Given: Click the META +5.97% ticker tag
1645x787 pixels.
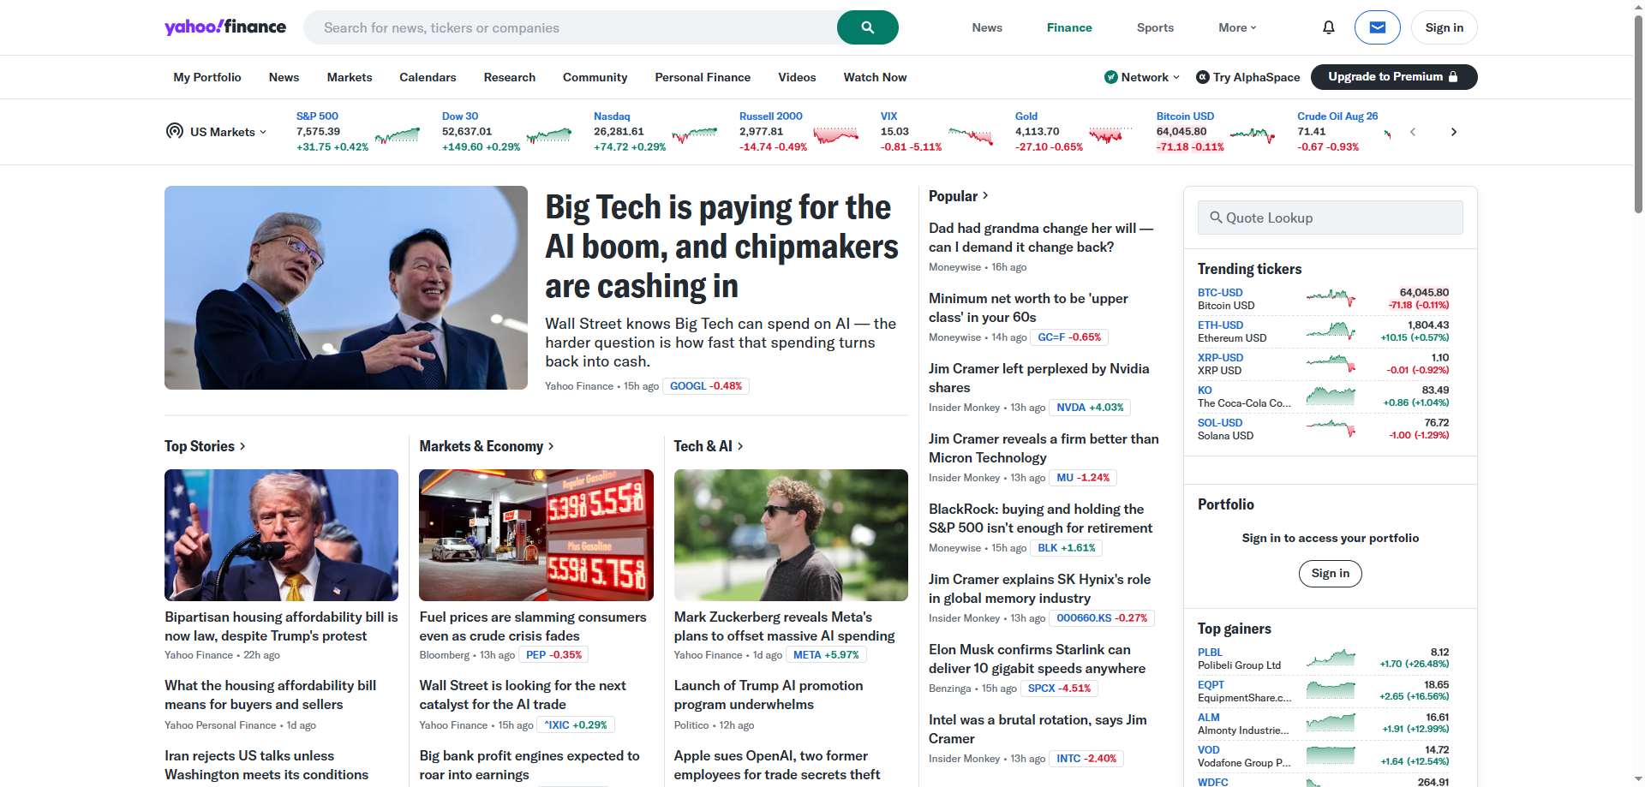Looking at the screenshot, I should 826,655.
